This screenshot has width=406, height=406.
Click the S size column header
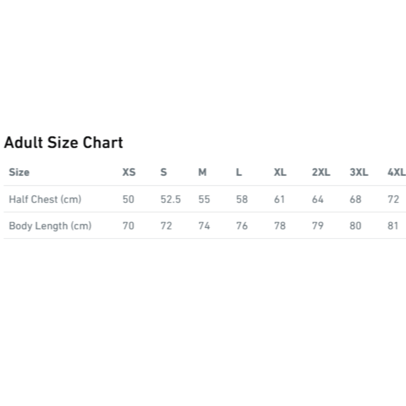click(x=163, y=172)
